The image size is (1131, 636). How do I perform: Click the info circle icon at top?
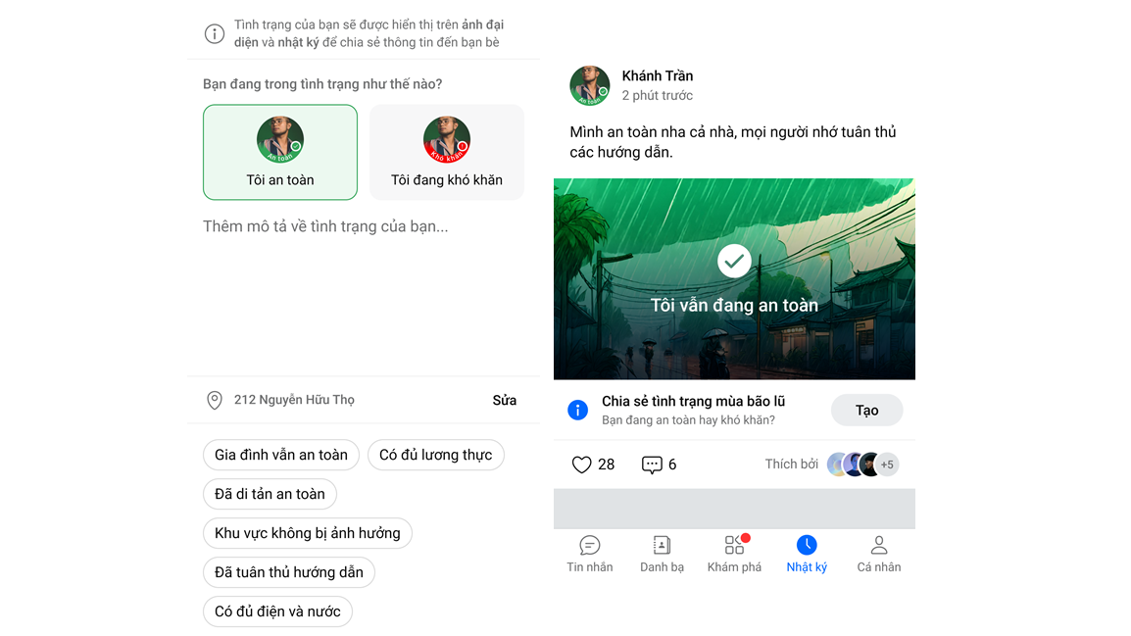click(x=215, y=34)
